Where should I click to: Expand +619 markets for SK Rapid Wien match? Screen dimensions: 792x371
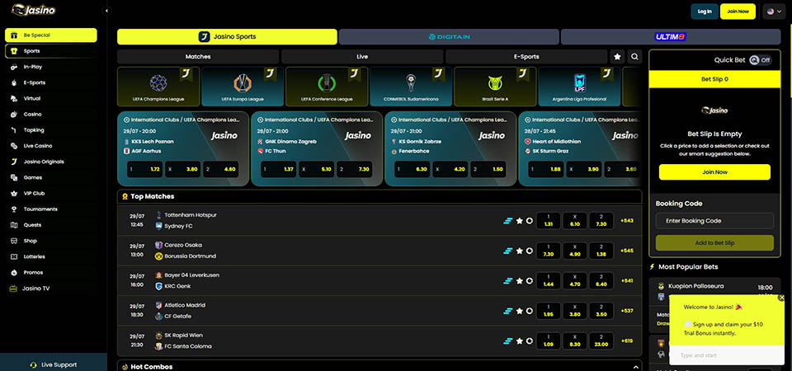coord(627,341)
